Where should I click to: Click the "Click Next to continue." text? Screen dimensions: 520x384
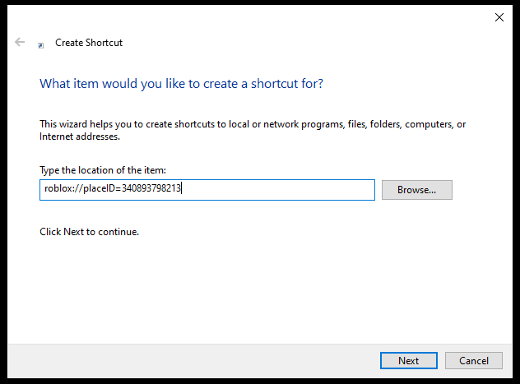pos(89,232)
